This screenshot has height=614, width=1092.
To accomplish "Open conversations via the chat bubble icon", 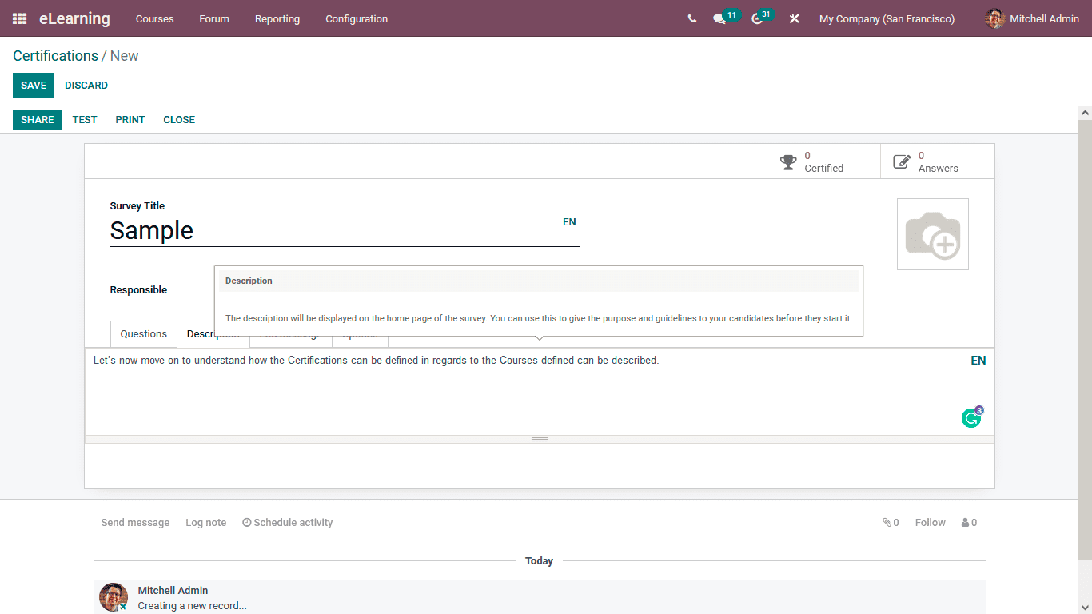I will 719,18.
